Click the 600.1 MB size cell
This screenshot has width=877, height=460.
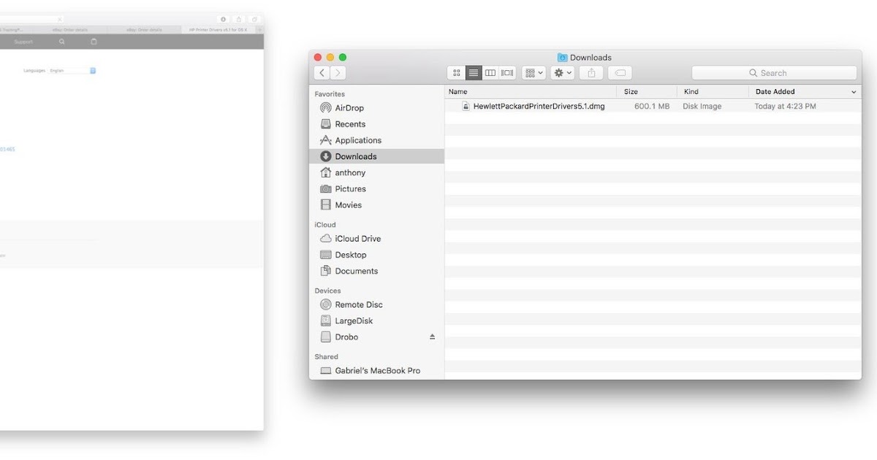[652, 107]
